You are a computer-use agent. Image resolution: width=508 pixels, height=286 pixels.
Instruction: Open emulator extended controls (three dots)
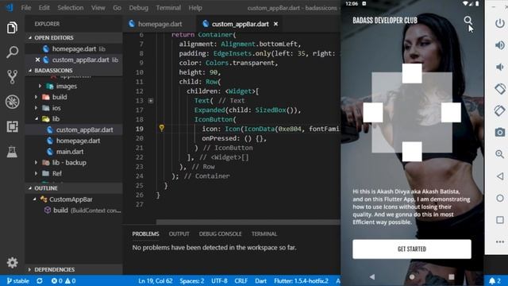[x=499, y=242]
